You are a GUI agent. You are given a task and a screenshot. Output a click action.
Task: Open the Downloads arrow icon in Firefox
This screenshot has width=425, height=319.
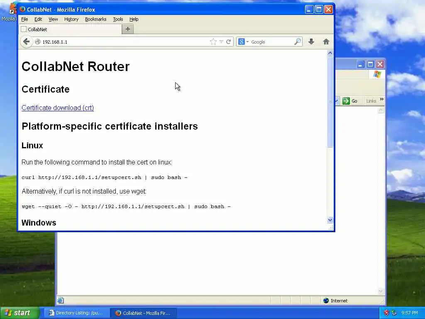pyautogui.click(x=311, y=42)
